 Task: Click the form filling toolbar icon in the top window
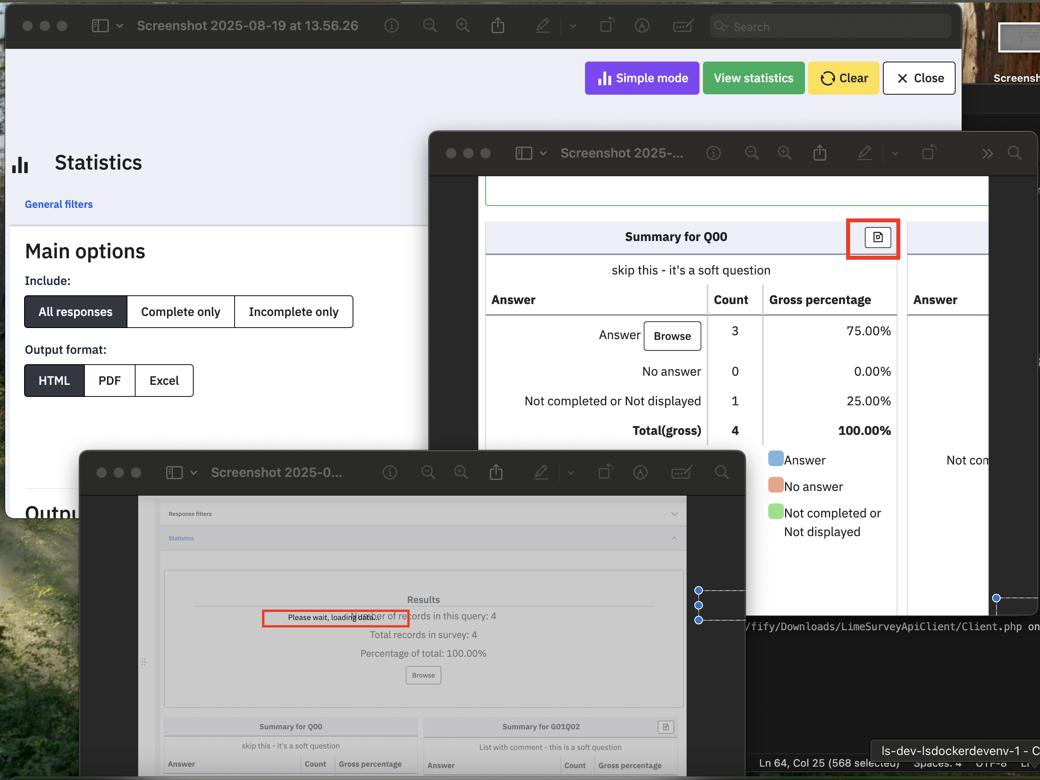click(x=683, y=25)
